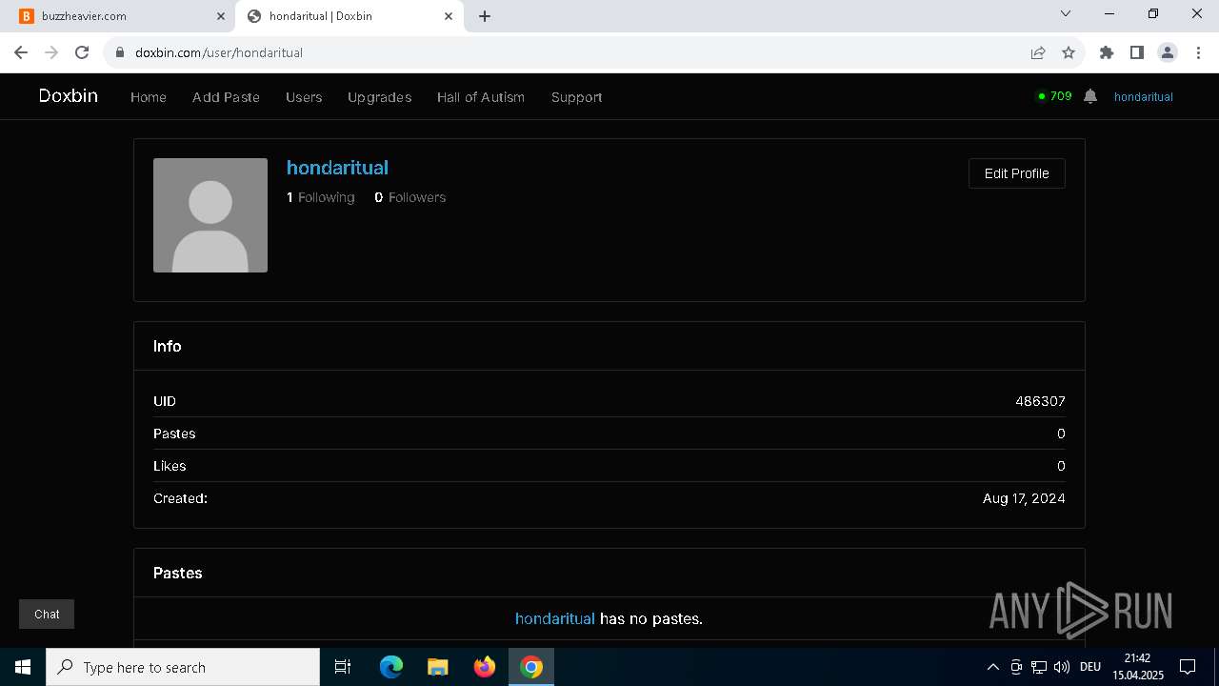Show hidden system tray icons
Viewport: 1219px width, 686px height.
click(x=992, y=667)
